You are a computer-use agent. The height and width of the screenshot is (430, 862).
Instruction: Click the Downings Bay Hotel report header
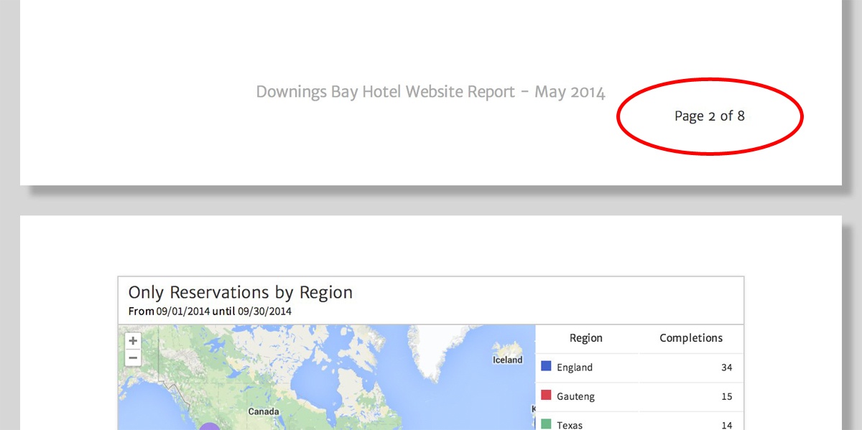point(430,92)
